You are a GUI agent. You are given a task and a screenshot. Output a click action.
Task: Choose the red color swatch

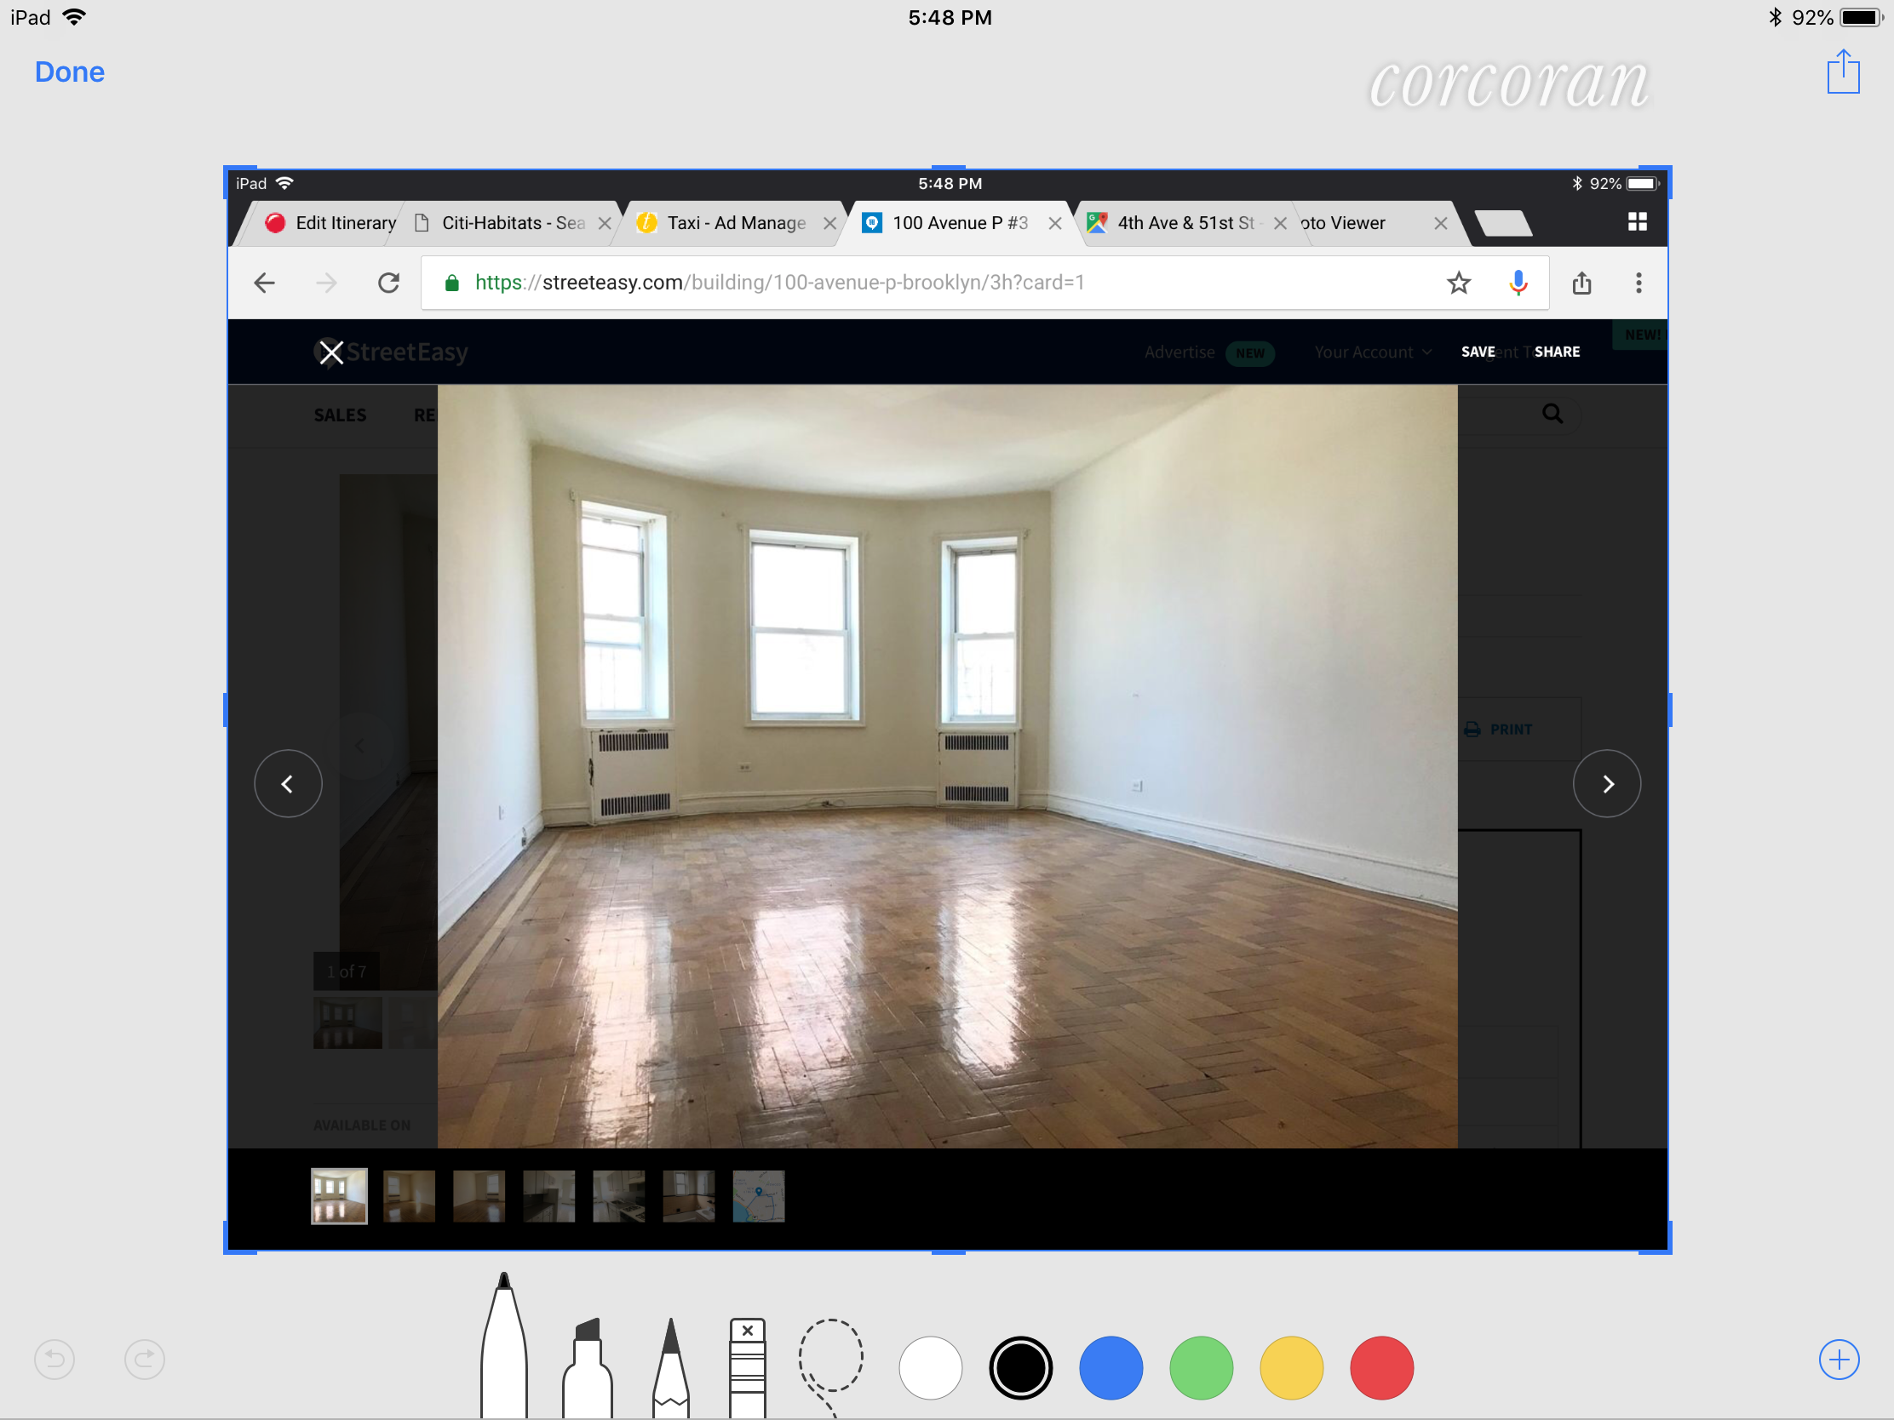(1381, 1368)
